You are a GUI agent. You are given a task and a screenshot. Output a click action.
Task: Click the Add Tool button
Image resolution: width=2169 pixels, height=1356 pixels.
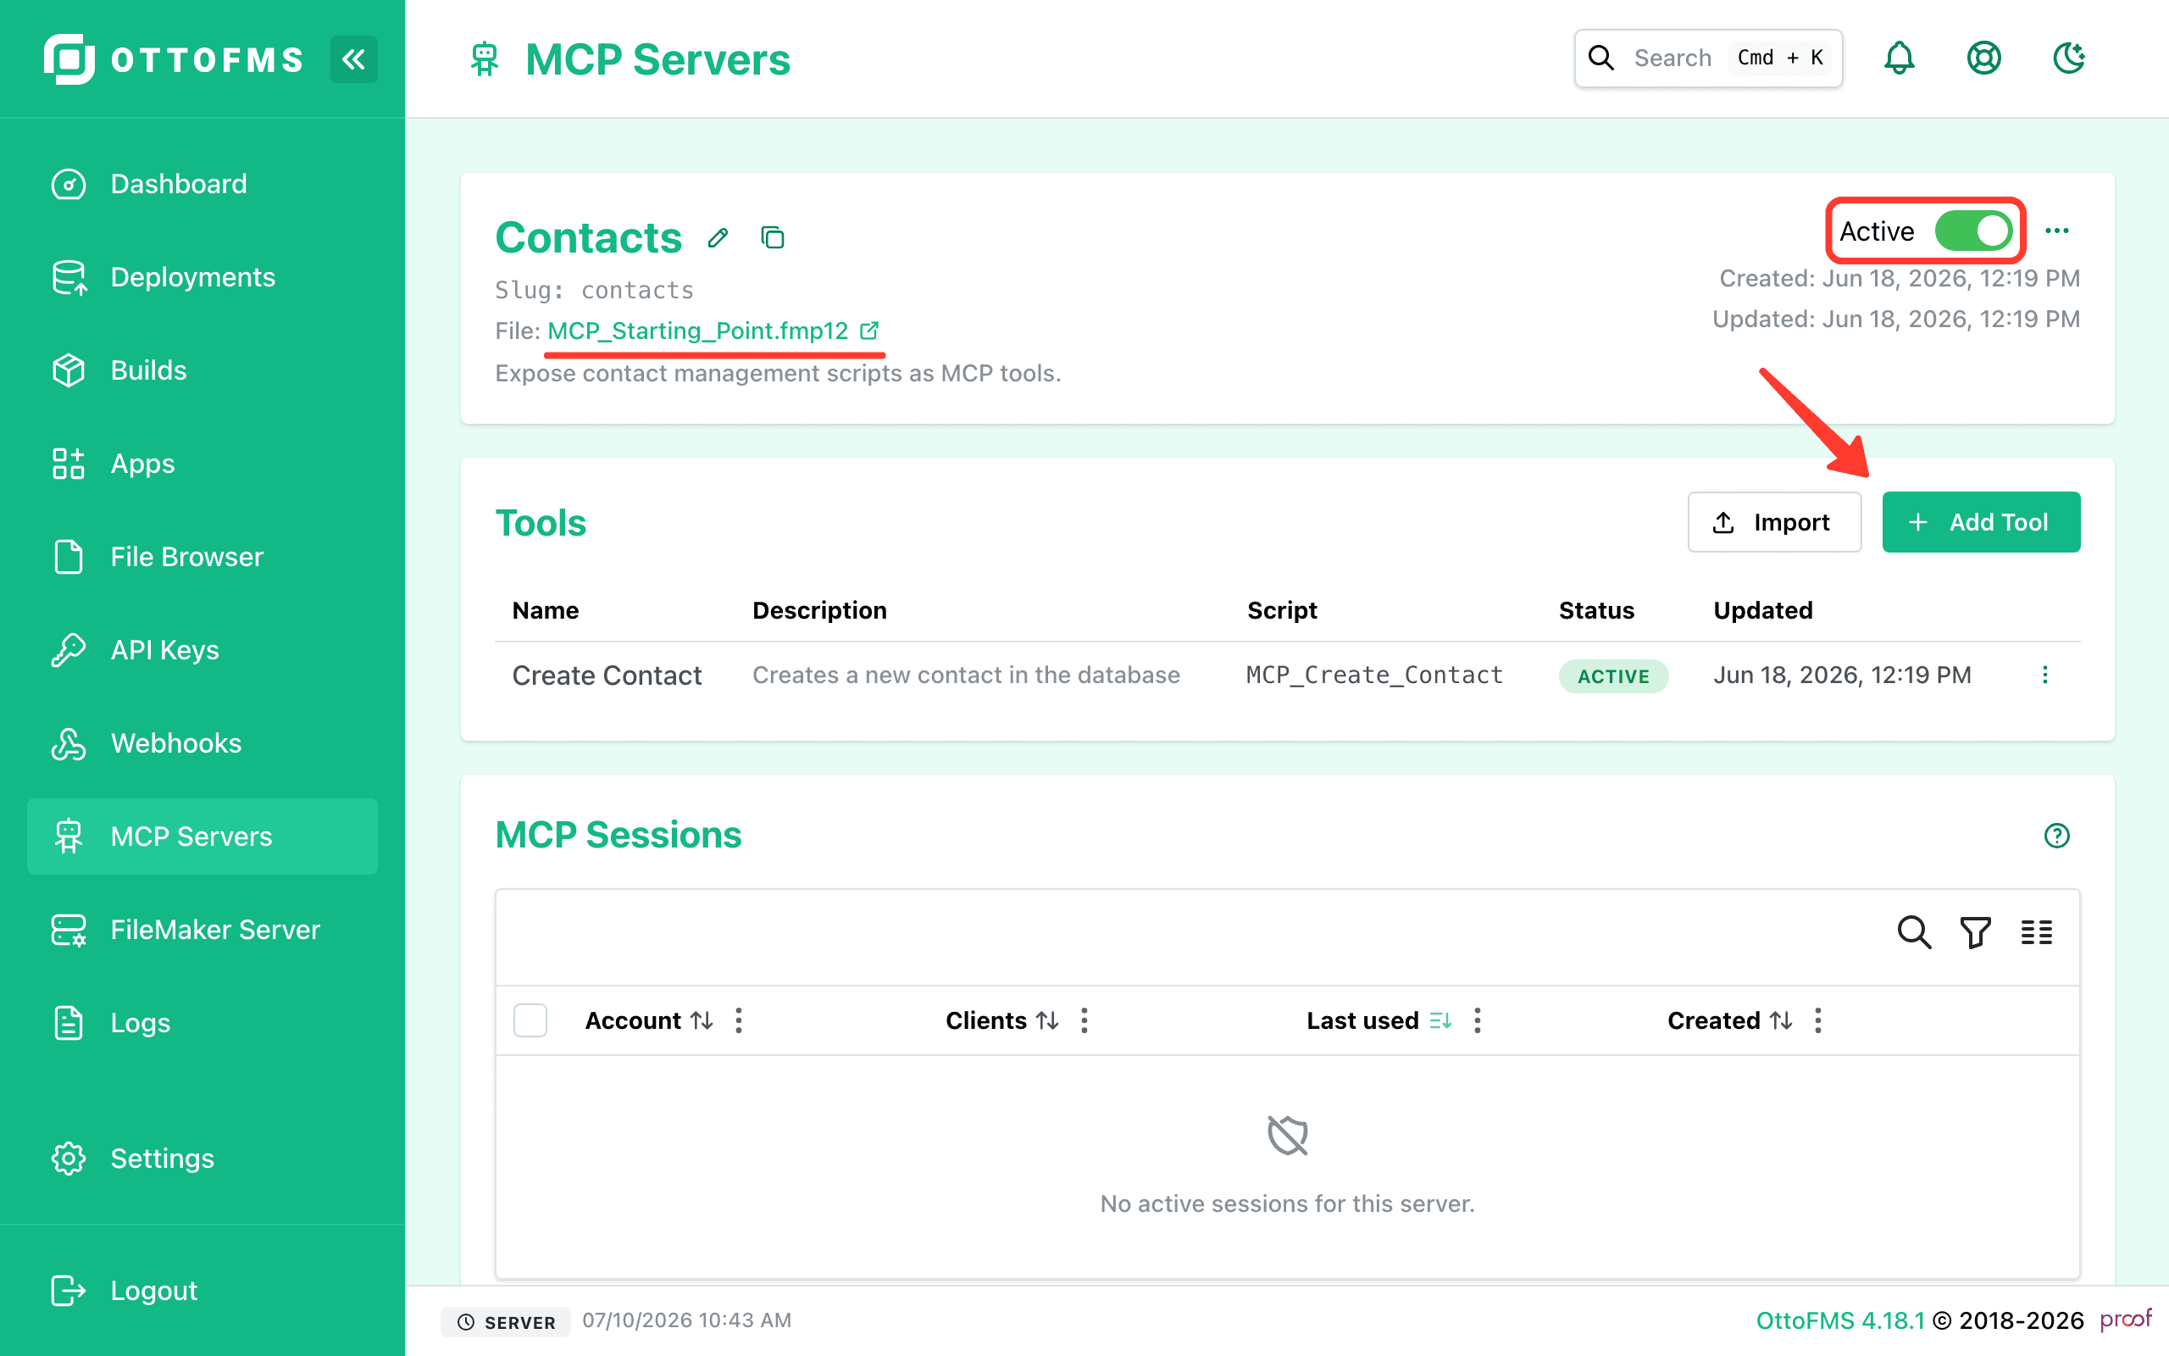(1981, 522)
